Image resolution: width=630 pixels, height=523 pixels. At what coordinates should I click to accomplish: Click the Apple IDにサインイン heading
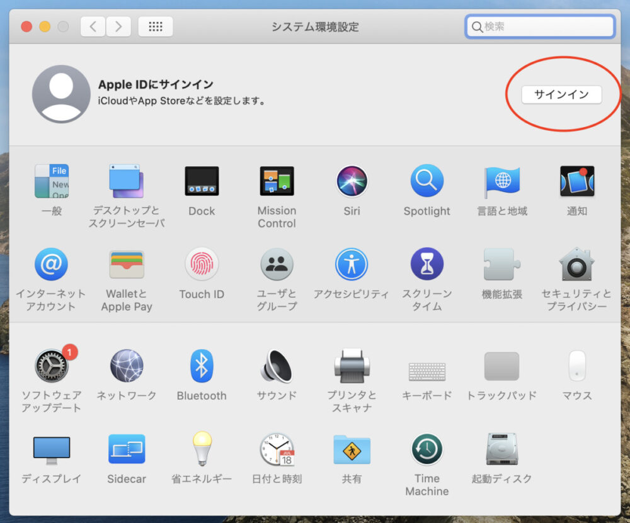pos(156,84)
